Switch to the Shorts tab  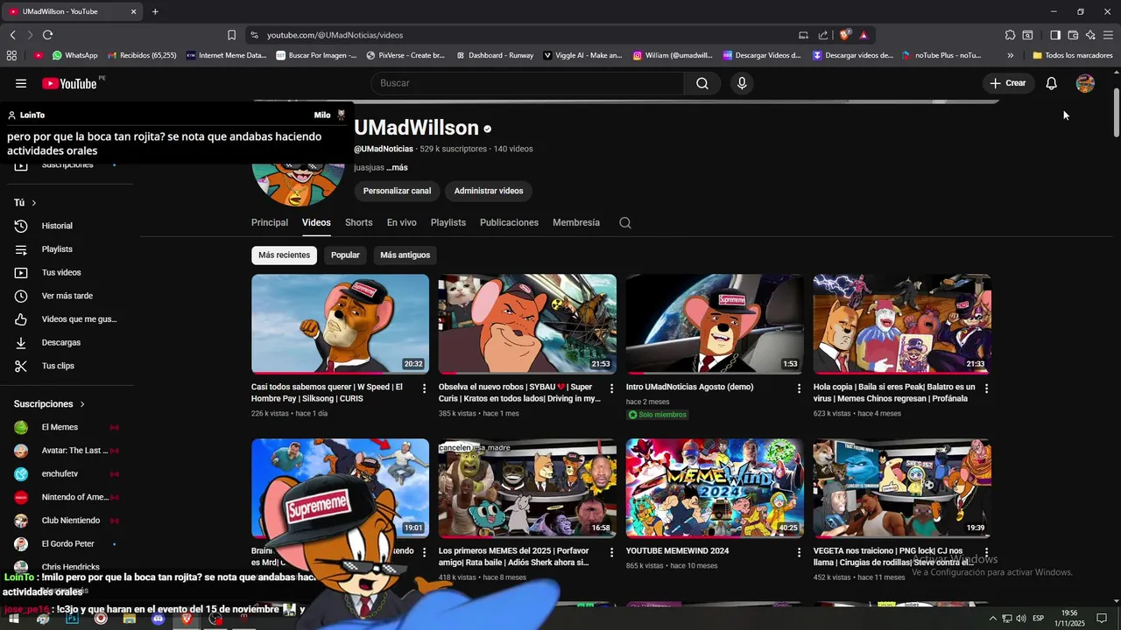(x=358, y=222)
